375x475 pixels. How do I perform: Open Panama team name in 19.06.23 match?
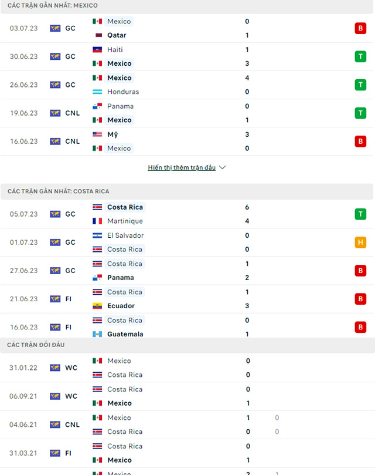(x=120, y=106)
